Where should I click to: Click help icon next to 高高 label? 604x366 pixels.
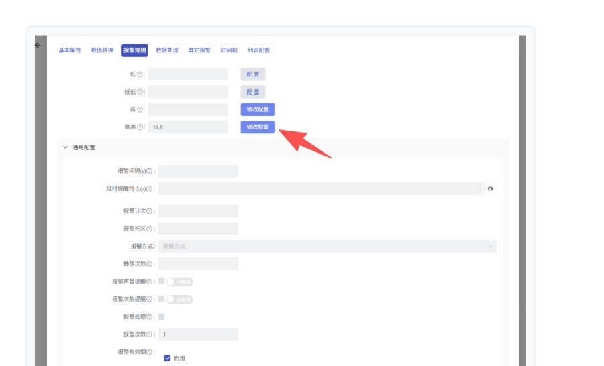(140, 127)
